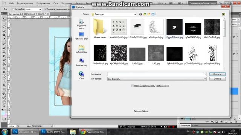The width and height of the screenshot is (241, 135).
Task: Open Недавние места in dialog sidebar
Action: (81, 24)
